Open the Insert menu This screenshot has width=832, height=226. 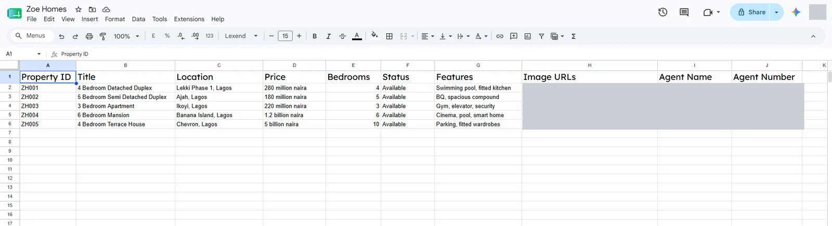tap(89, 19)
